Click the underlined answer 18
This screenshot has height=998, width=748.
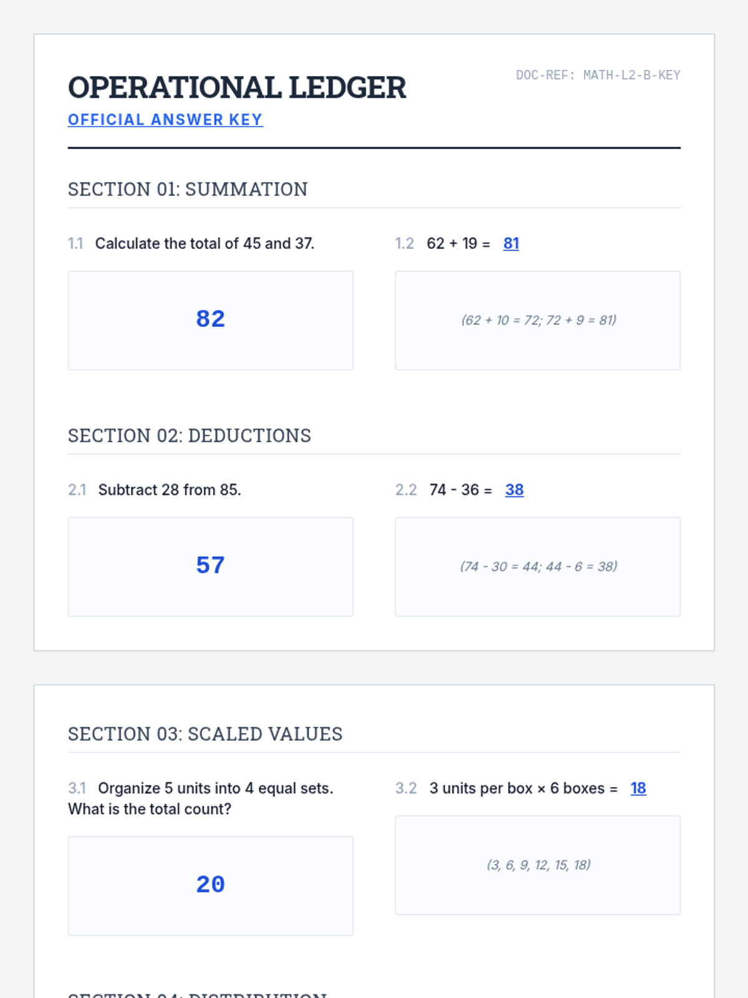pos(638,788)
